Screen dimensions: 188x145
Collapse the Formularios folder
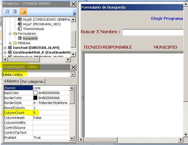[x=10, y=34]
